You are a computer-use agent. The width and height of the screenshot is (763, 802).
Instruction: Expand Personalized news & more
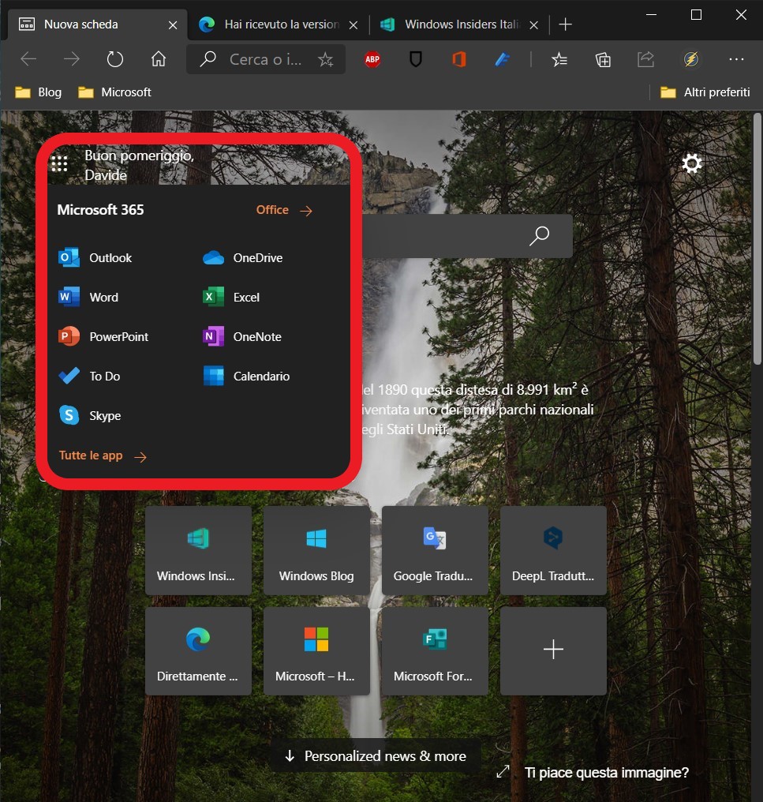click(376, 755)
